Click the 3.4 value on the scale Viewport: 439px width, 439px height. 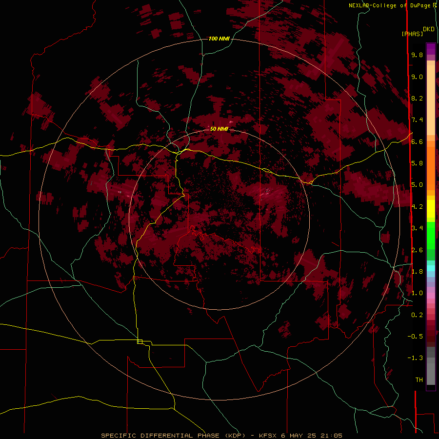[417, 228]
